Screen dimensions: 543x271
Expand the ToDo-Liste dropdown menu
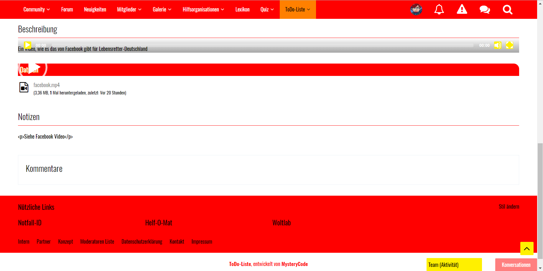click(x=297, y=9)
